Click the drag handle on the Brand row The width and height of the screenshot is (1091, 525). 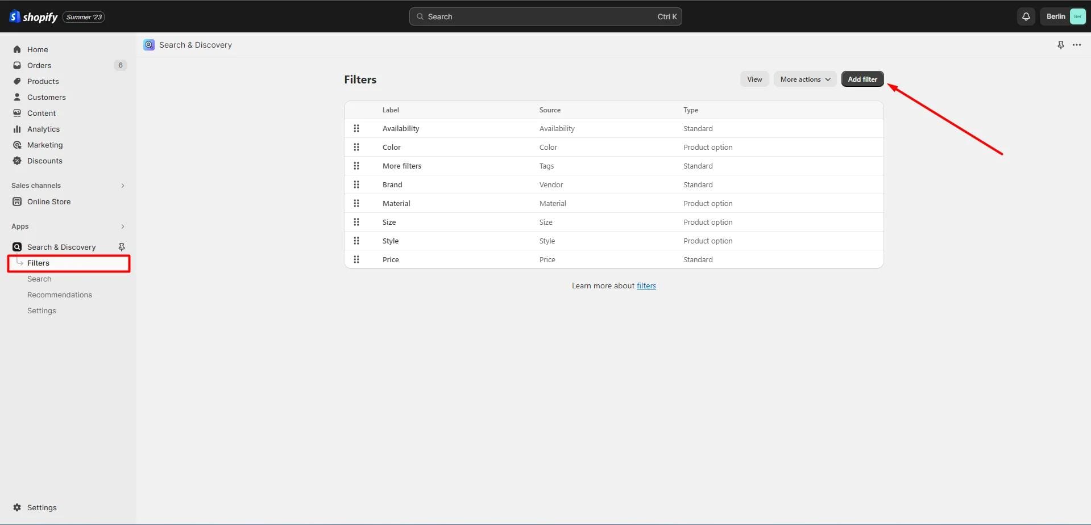356,184
